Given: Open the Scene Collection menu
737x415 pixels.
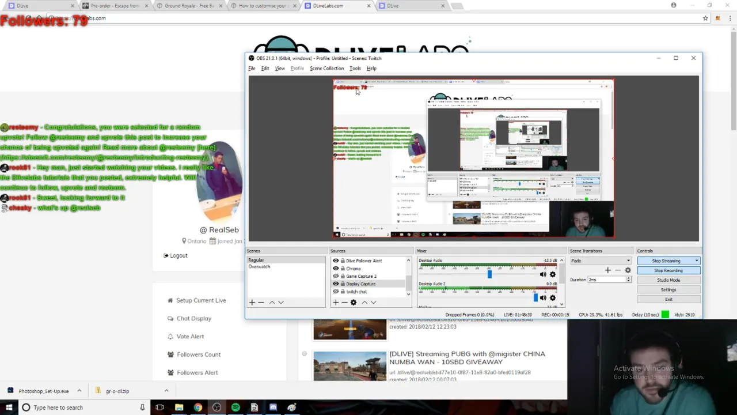Looking at the screenshot, I should pyautogui.click(x=326, y=68).
